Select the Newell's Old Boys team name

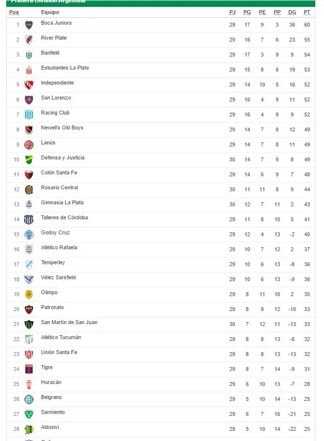[62, 128]
